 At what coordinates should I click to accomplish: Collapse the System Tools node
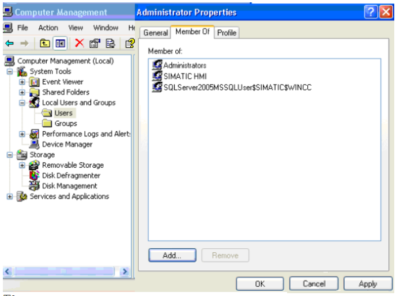tap(10, 71)
